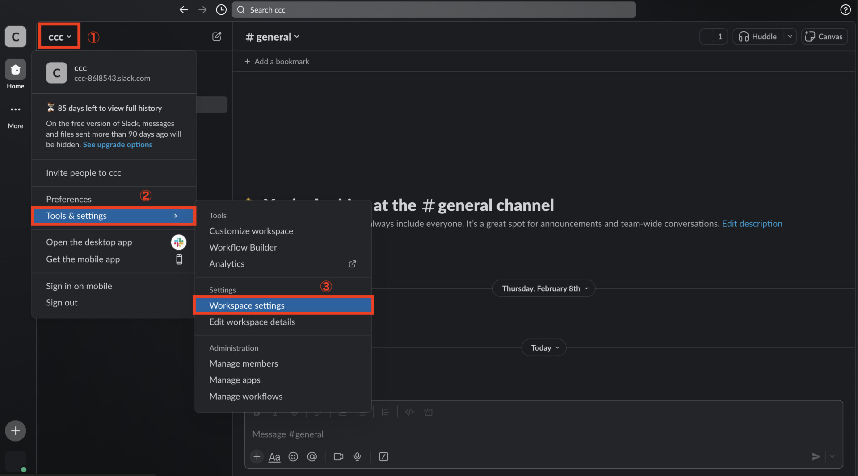The image size is (858, 476).
Task: Start a Huddle with the headphones icon
Action: [744, 37]
